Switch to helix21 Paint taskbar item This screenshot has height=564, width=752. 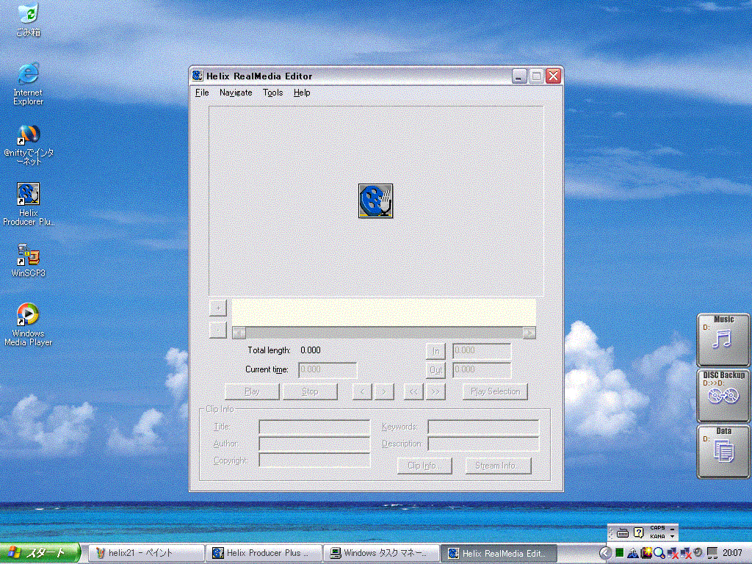tap(146, 553)
